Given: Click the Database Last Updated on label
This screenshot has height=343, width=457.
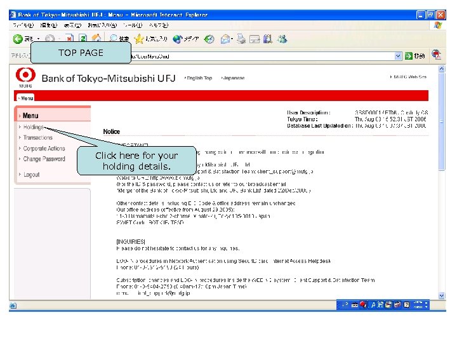Looking at the screenshot, I should (320, 126).
